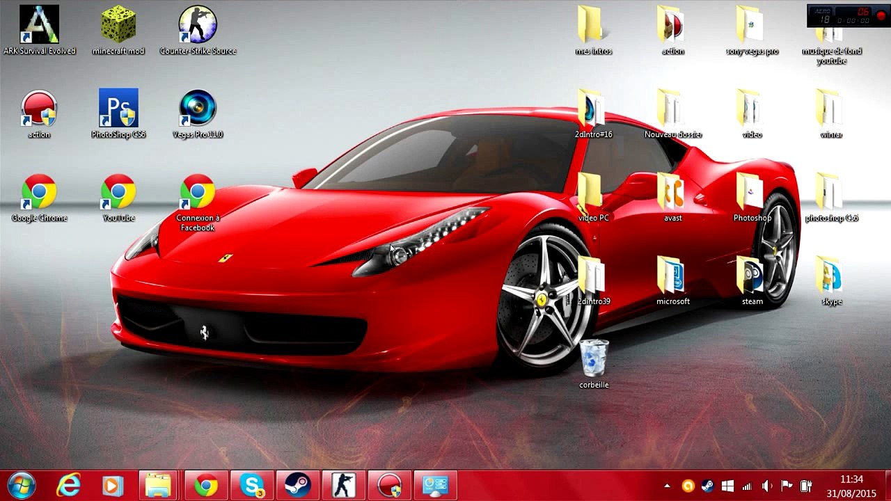Open the network signal icon in the tray
891x501 pixels.
click(747, 486)
